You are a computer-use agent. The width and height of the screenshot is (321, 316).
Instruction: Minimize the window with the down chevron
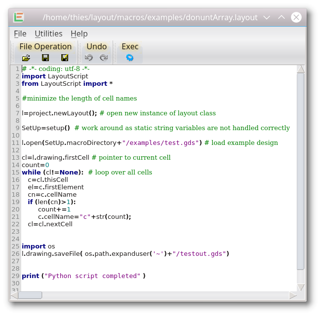click(x=267, y=17)
